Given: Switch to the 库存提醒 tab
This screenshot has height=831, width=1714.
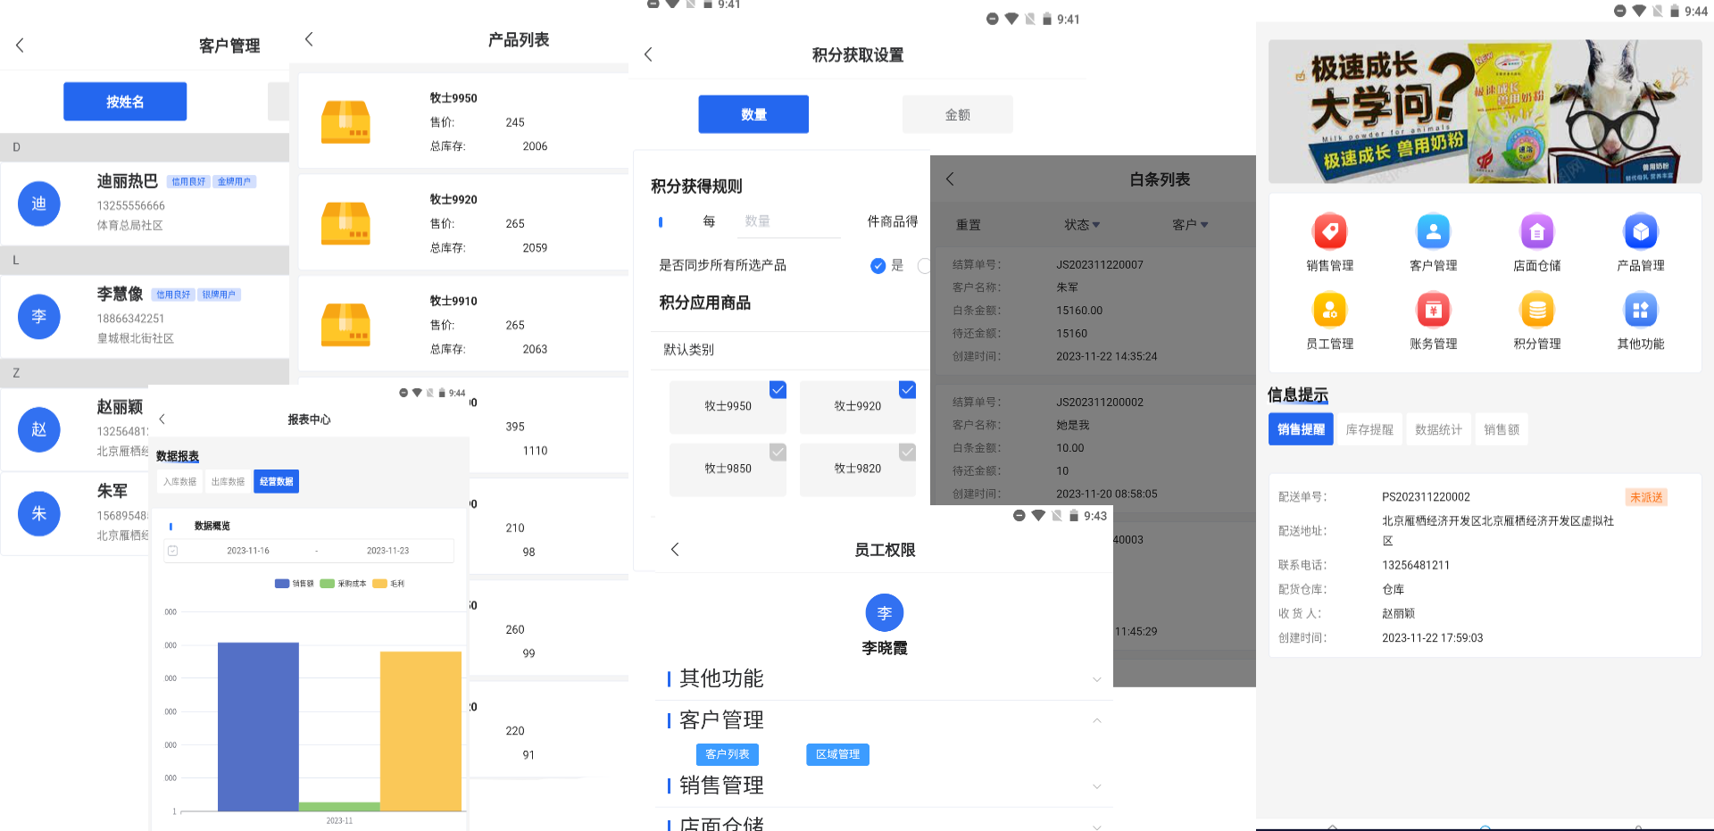Looking at the screenshot, I should 1369,429.
